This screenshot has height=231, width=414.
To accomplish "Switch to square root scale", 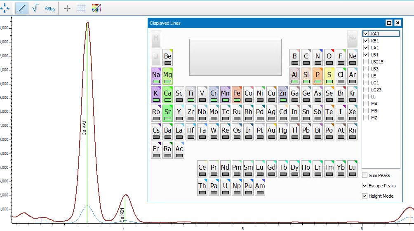I will coord(35,8).
